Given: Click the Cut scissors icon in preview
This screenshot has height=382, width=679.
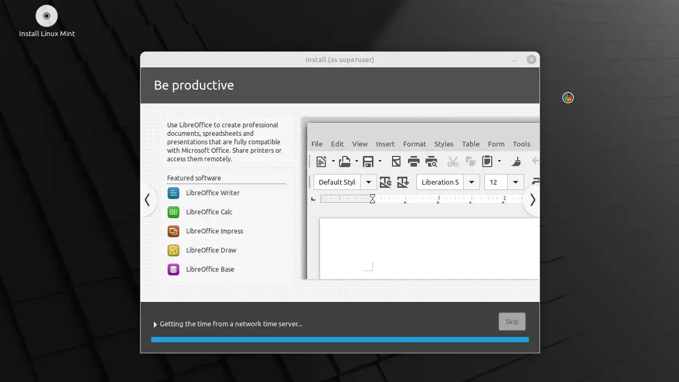Looking at the screenshot, I should [452, 161].
